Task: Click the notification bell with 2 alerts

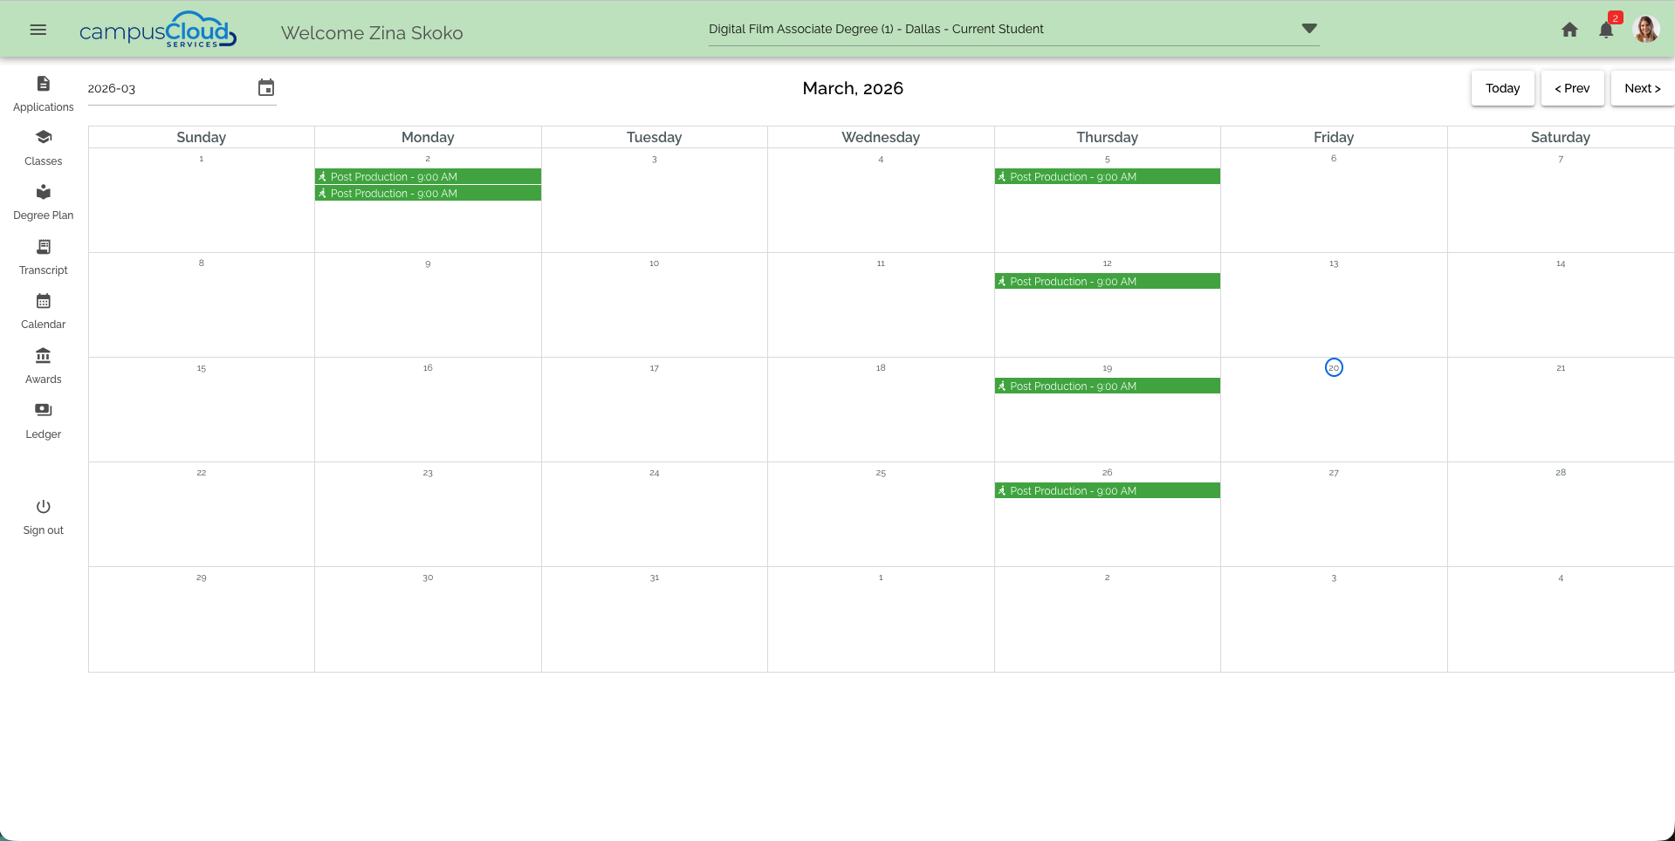Action: point(1605,30)
